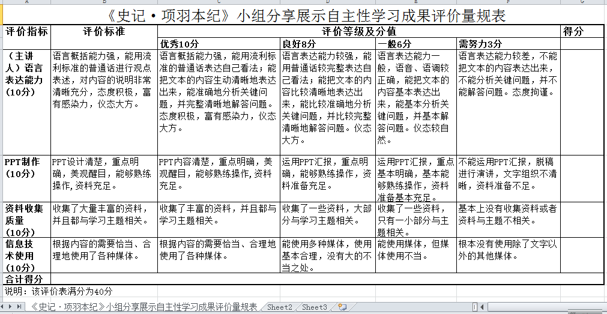The image size is (607, 314).
Task: Click the horizontal scrollbar left arrow
Action: pyautogui.click(x=482, y=307)
